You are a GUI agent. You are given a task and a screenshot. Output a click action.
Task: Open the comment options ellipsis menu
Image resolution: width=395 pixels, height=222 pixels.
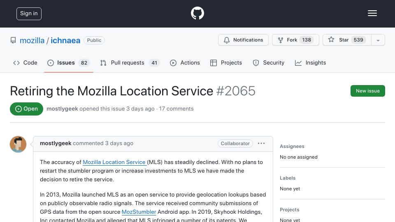tap(261, 143)
